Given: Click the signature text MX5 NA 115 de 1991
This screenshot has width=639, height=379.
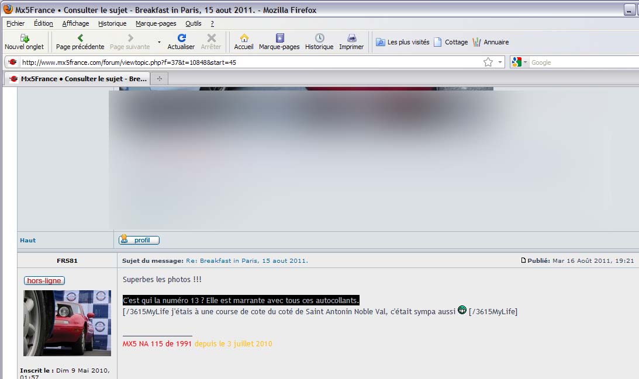Looking at the screenshot, I should point(157,343).
